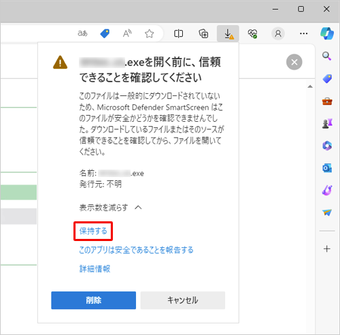This screenshot has height=335, width=340.
Task: Toggle the Downloads toolbar button
Action: point(228,33)
